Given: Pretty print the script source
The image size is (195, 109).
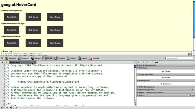Looking at the screenshot, I should [x=16, y=107].
